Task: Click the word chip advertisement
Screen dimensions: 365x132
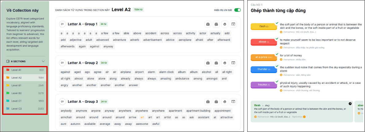Action: pos(152,40)
